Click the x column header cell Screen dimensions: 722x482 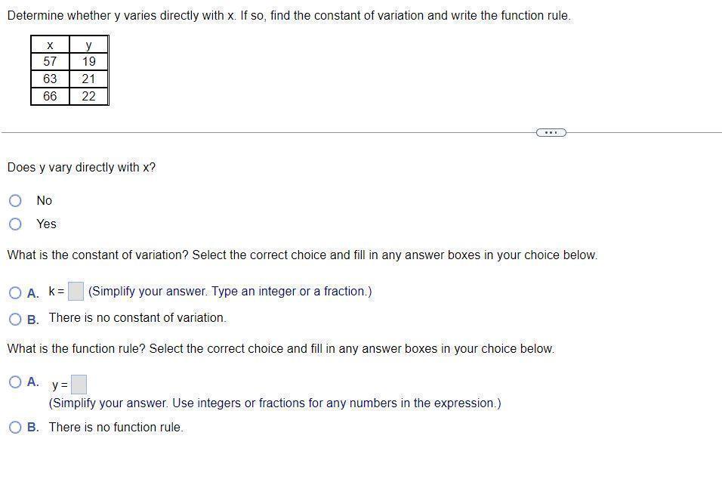pyautogui.click(x=50, y=45)
